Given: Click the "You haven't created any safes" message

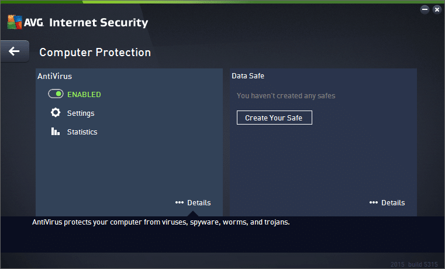Looking at the screenshot, I should click(286, 95).
